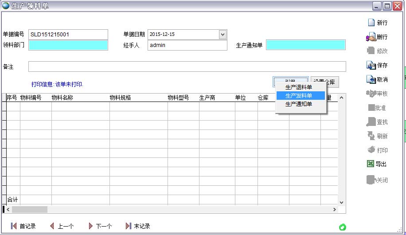Click the 取消 (cancel) icon
This screenshot has height=235, width=406.
[371, 79]
